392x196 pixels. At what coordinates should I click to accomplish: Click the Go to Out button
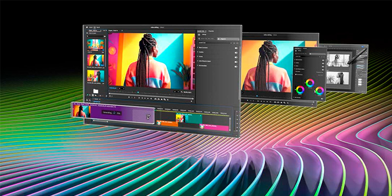pos(151,98)
